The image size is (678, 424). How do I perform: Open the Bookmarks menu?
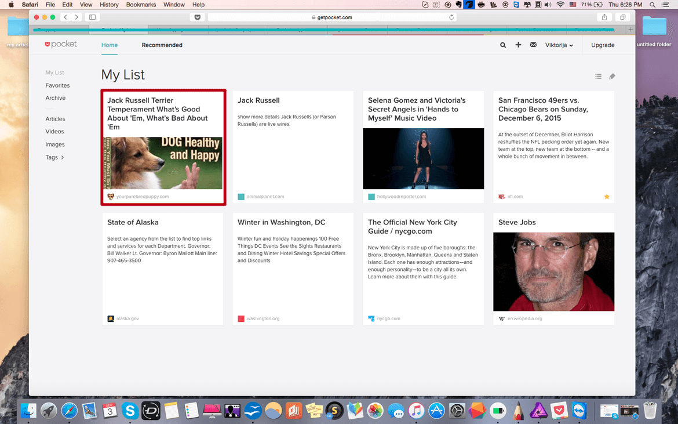[141, 4]
